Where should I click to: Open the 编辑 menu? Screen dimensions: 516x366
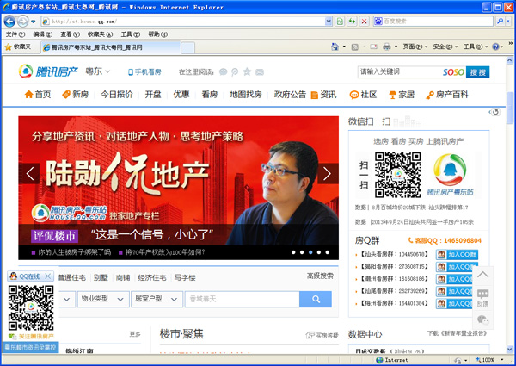pyautogui.click(x=43, y=34)
